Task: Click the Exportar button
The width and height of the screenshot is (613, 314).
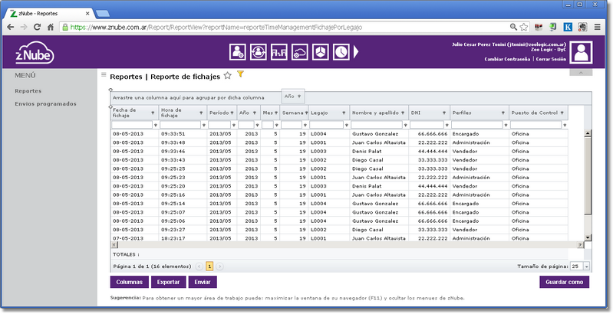Action: click(x=168, y=282)
